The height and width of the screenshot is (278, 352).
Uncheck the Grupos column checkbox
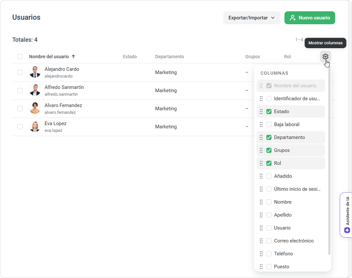269,150
